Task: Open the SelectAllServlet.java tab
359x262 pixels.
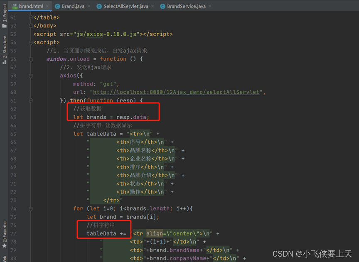Action: pyautogui.click(x=126, y=6)
